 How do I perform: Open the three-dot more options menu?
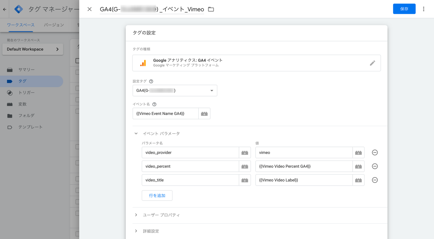pos(423,9)
